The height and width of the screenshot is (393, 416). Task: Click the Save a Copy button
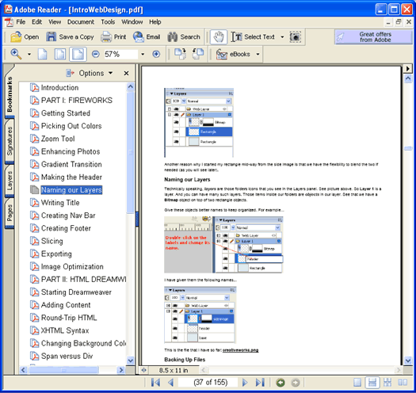click(70, 37)
